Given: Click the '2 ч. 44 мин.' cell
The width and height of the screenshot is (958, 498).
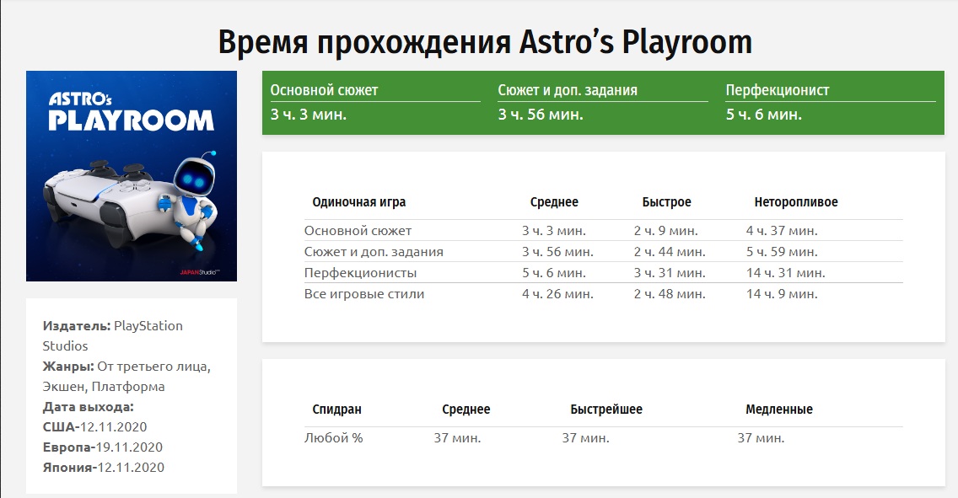Looking at the screenshot, I should click(670, 251).
